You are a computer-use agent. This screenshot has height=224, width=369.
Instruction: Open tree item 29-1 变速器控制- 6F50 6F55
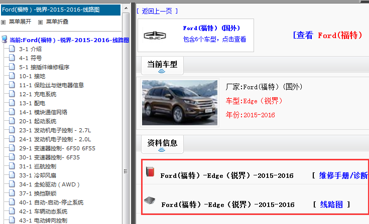[57, 148]
